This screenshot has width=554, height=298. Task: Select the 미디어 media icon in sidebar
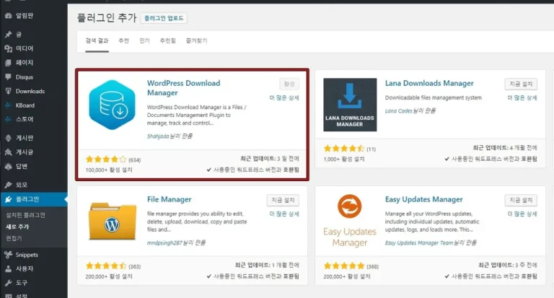(9, 48)
